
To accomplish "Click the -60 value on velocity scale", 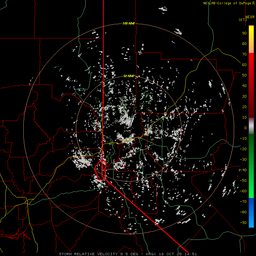I will [x=243, y=191].
